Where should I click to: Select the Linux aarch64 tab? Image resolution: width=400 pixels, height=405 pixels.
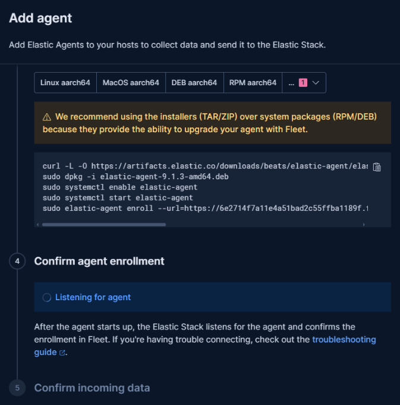click(65, 83)
